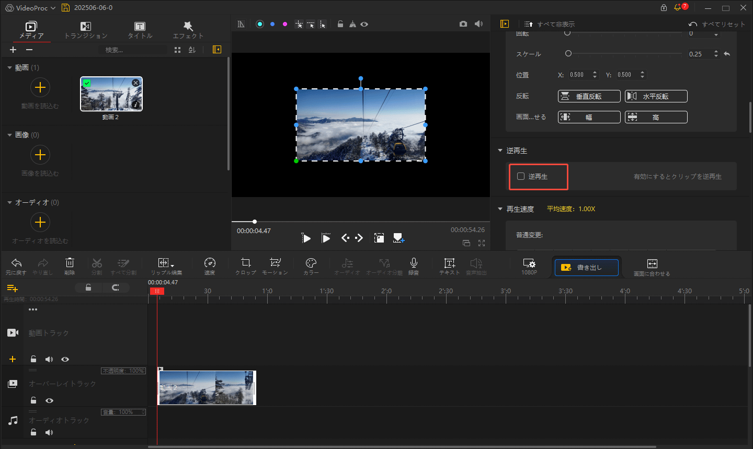The width and height of the screenshot is (753, 449).
Task: Click the add marker icon in player
Action: [398, 238]
